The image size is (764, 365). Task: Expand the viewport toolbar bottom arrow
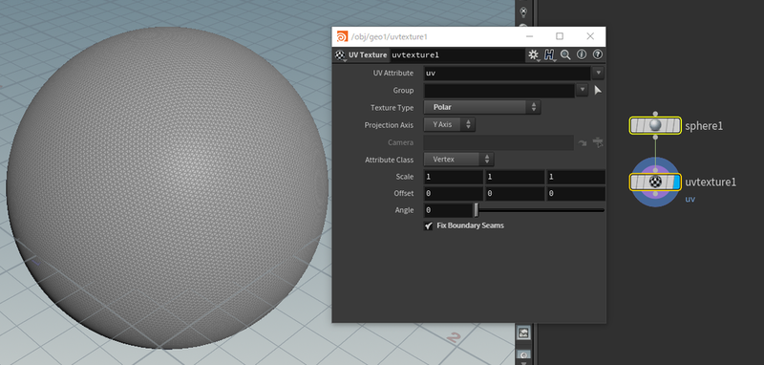tap(523, 362)
